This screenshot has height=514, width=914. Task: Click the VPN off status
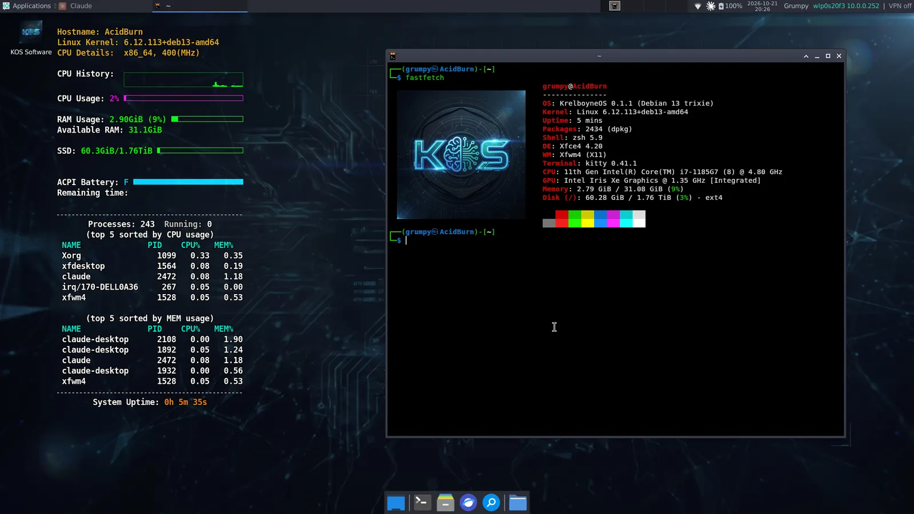pyautogui.click(x=900, y=6)
